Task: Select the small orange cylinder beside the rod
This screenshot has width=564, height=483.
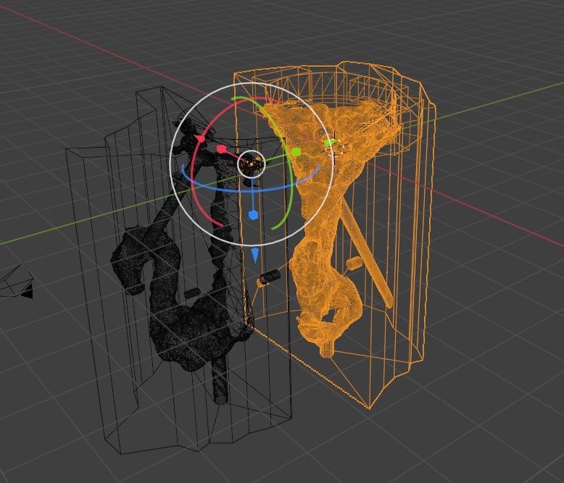Action: point(354,263)
